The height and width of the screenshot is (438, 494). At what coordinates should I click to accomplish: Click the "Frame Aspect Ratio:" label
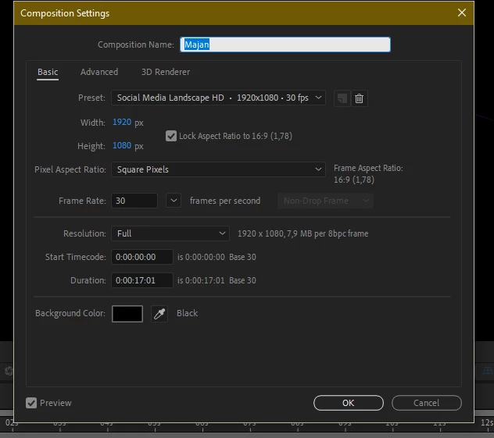pos(368,168)
